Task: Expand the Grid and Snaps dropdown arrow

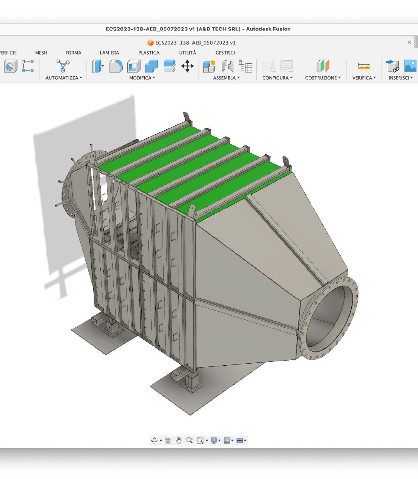Action: point(232,441)
